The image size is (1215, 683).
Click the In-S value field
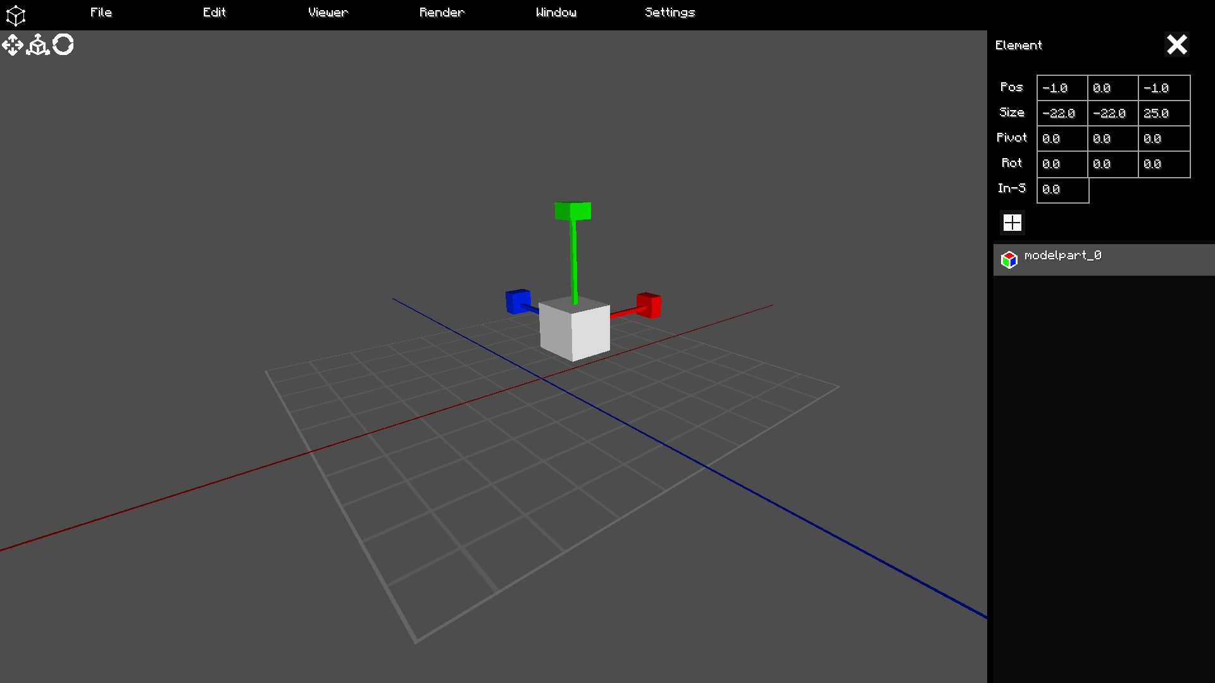click(1062, 189)
